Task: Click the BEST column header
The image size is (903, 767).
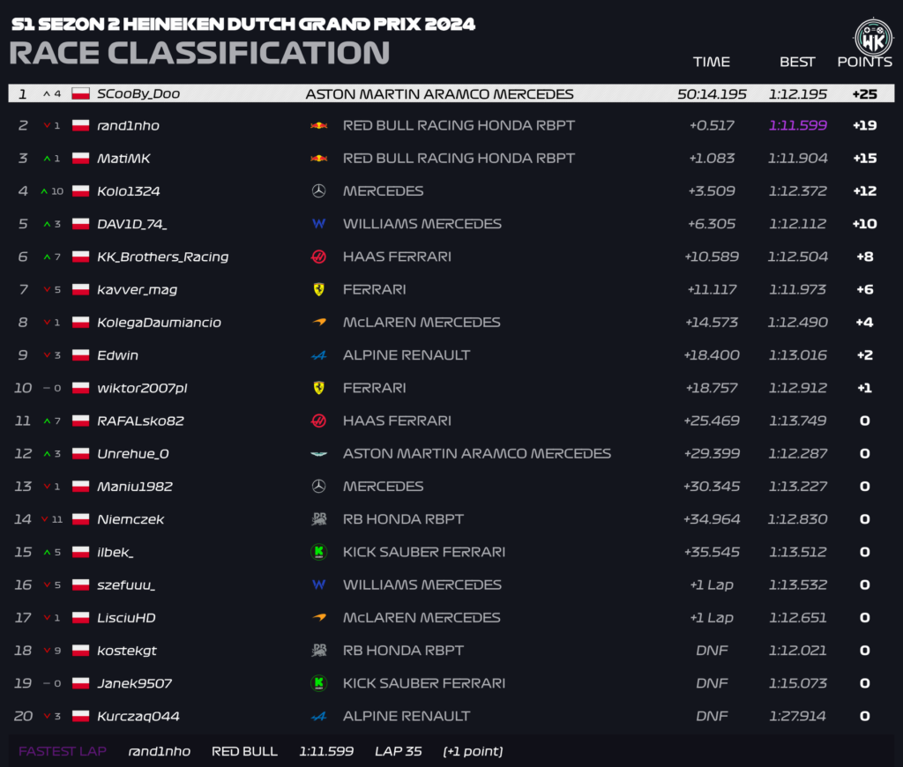Action: [797, 62]
